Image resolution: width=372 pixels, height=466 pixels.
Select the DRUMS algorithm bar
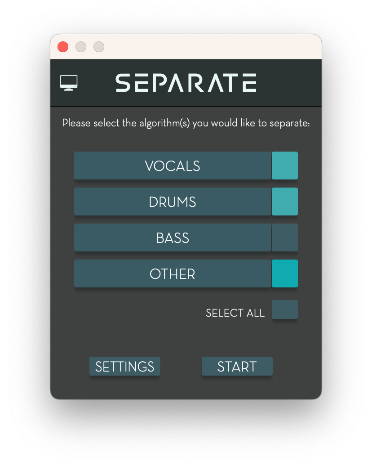[173, 202]
